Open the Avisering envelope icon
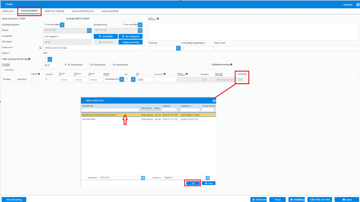360x202 pixels. click(240, 80)
